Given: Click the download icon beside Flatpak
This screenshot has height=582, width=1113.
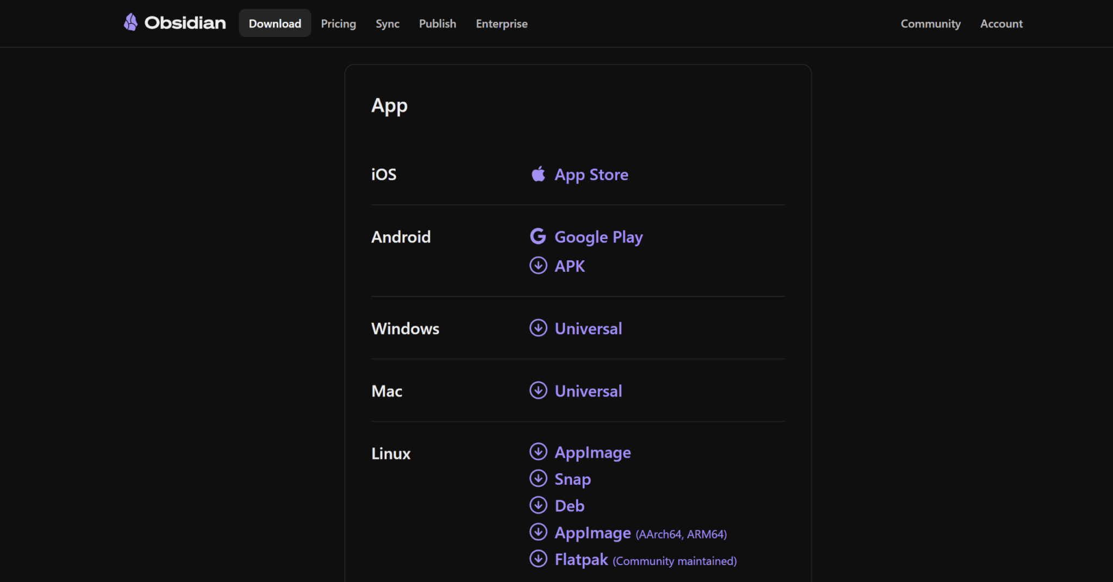Looking at the screenshot, I should point(538,559).
